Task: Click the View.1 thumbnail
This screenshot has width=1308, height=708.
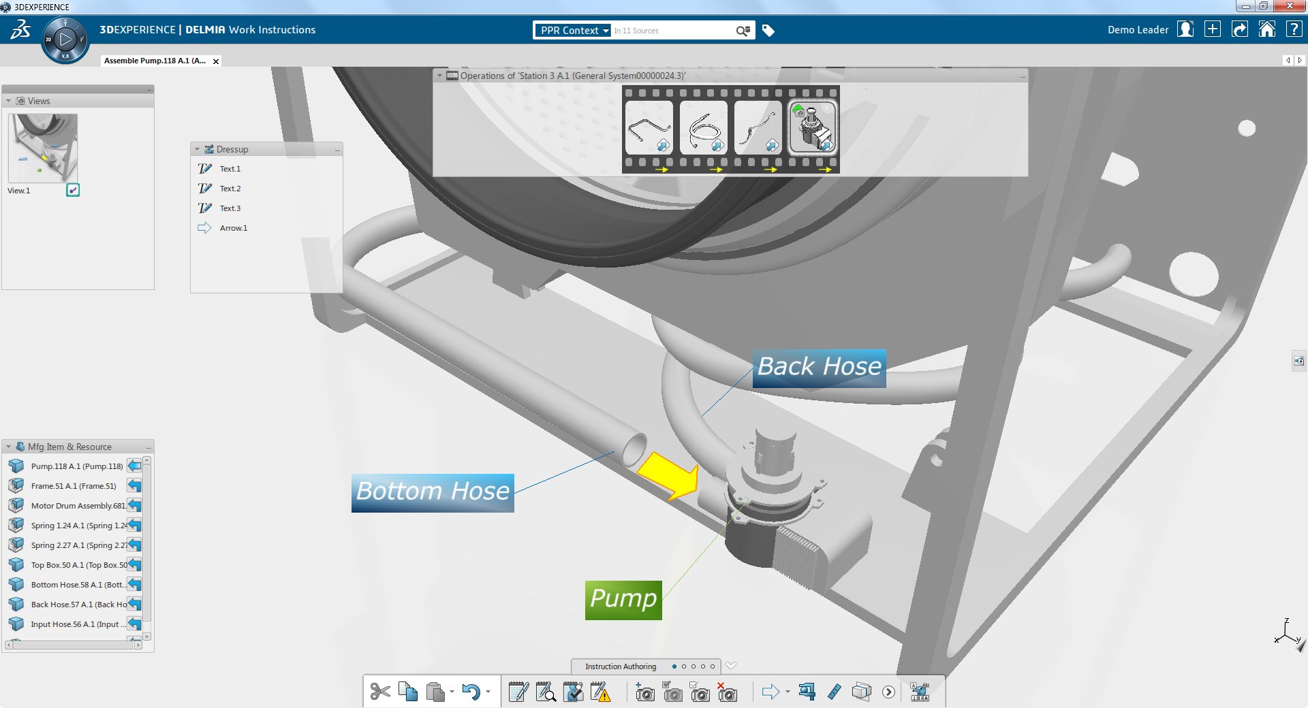Action: 42,148
